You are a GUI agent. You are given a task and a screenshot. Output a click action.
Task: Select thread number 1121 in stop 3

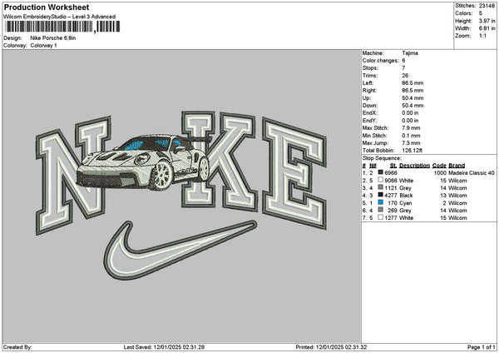point(391,188)
